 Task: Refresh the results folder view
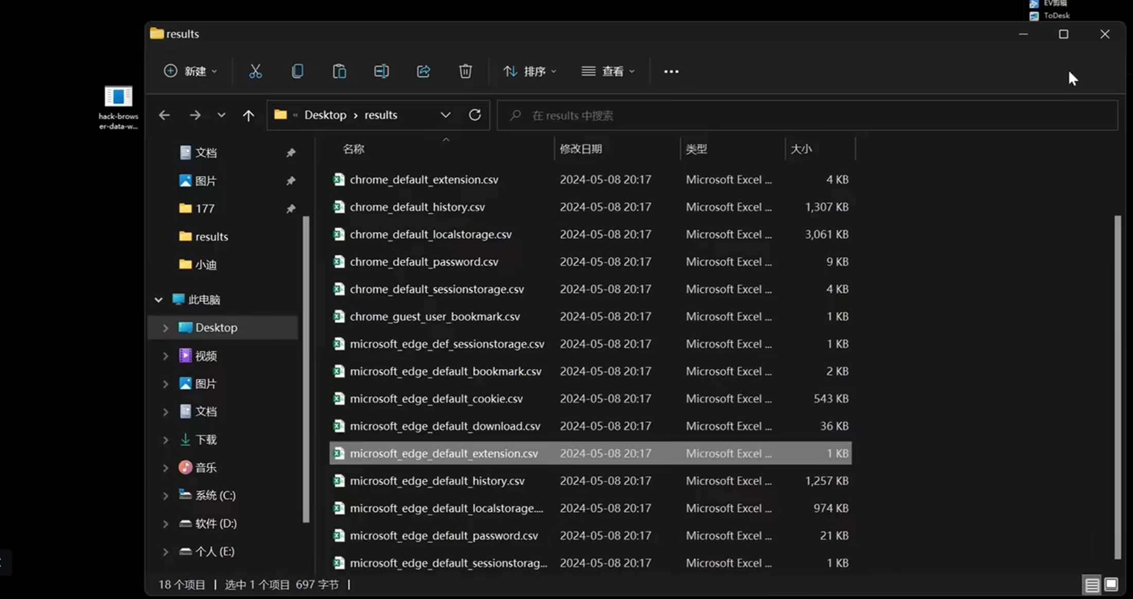coord(474,115)
